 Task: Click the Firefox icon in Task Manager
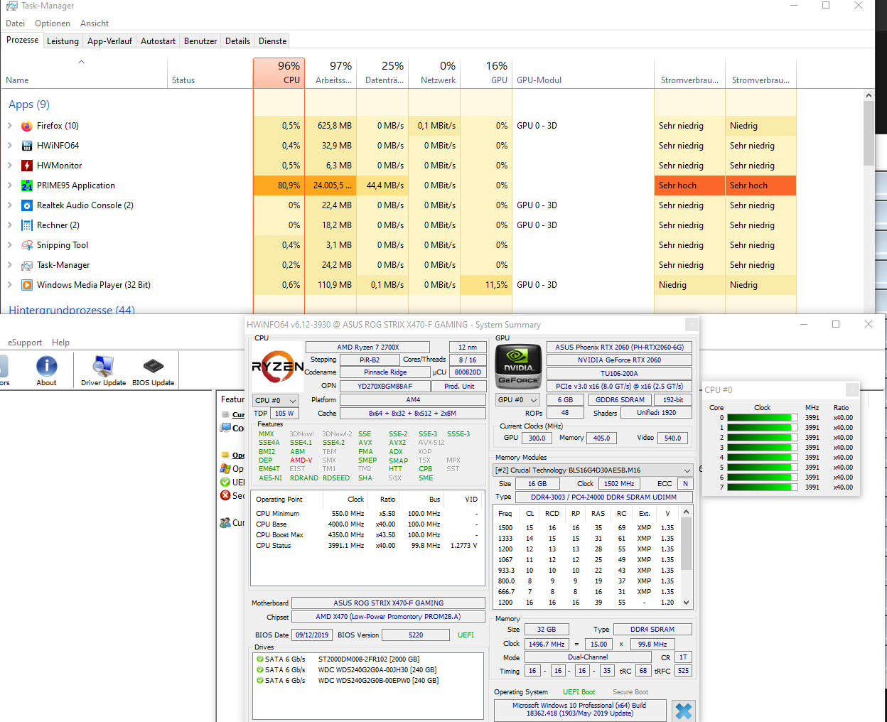point(27,126)
